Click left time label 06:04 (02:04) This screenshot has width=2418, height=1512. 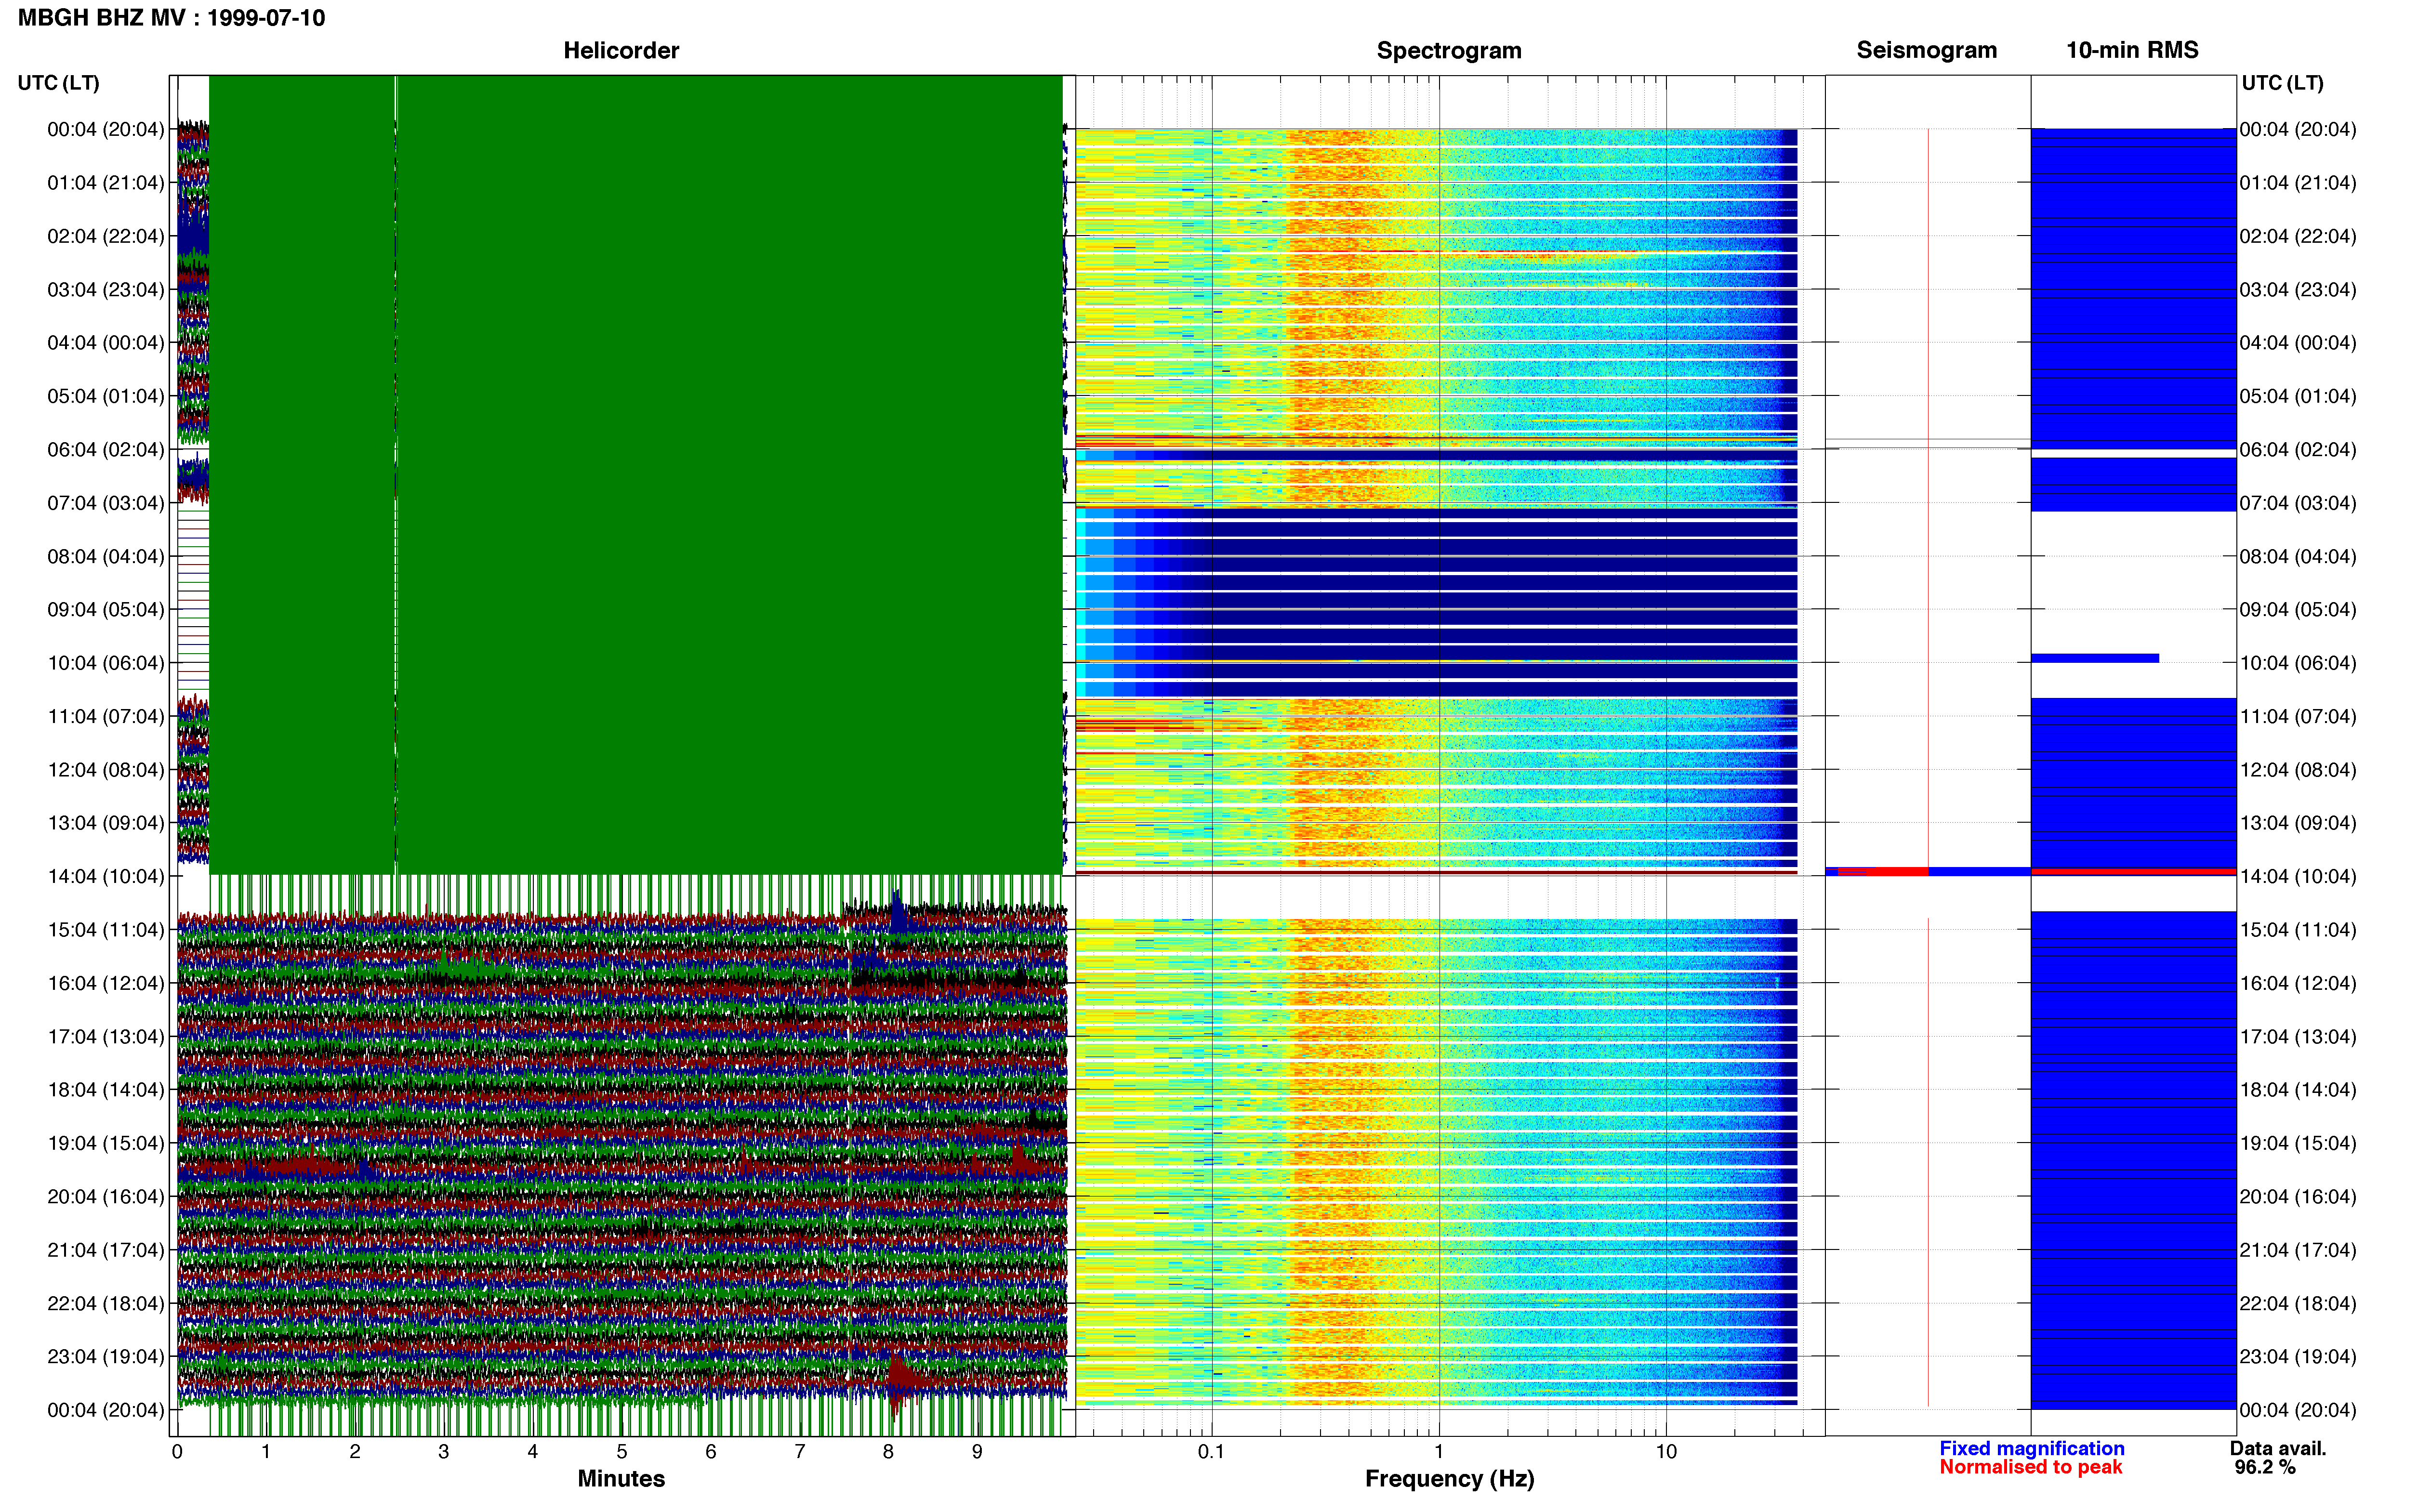click(106, 449)
